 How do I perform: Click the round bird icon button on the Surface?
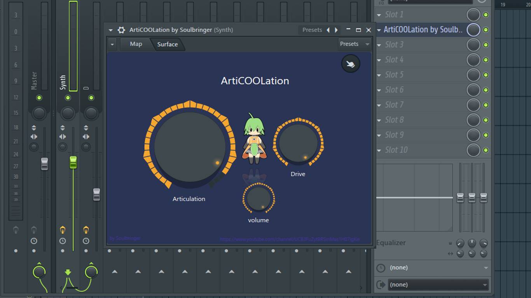point(351,64)
